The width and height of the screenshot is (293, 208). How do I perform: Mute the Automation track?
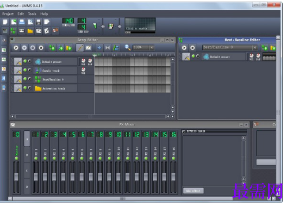[x=25, y=88]
